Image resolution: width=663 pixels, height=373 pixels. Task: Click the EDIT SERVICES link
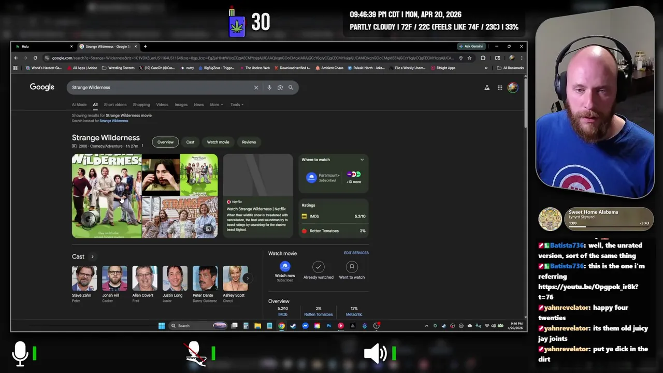click(x=356, y=253)
